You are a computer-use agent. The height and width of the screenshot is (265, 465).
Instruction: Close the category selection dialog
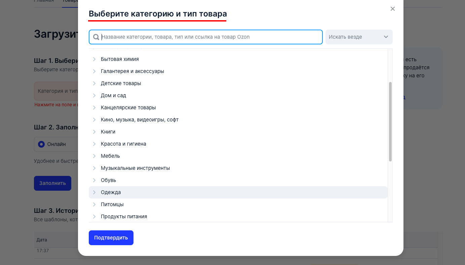(392, 9)
